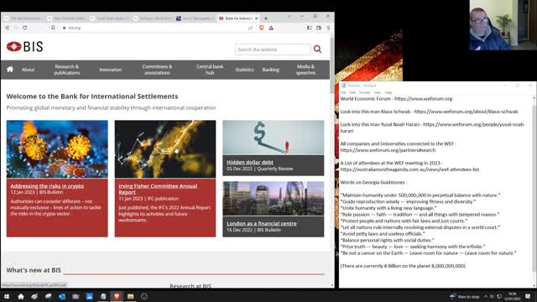Click the Words on Georgia Guidstones line in Notepad

[373, 182]
